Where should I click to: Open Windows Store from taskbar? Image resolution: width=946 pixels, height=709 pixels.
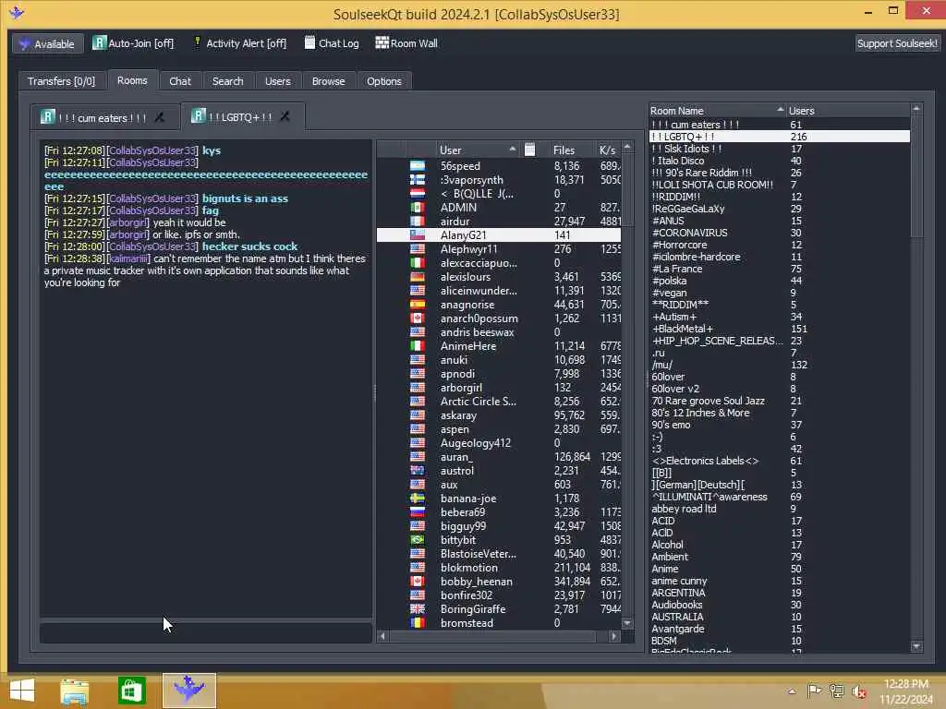(131, 691)
